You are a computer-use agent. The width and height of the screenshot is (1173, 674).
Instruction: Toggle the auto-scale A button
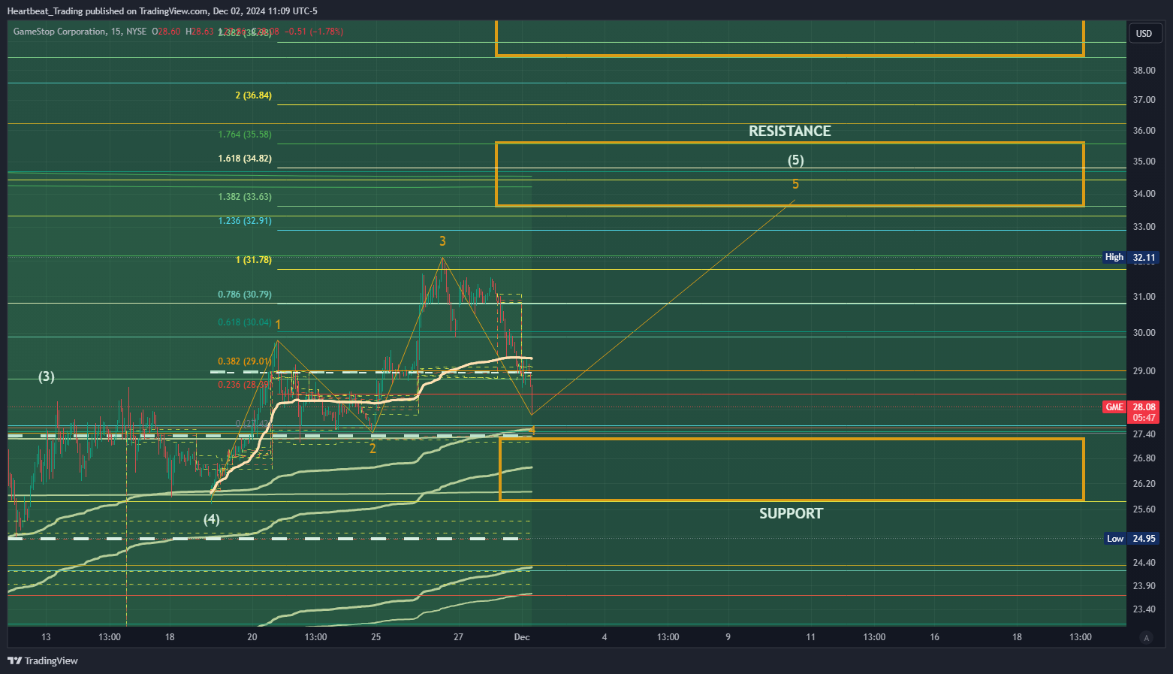[x=1146, y=638]
